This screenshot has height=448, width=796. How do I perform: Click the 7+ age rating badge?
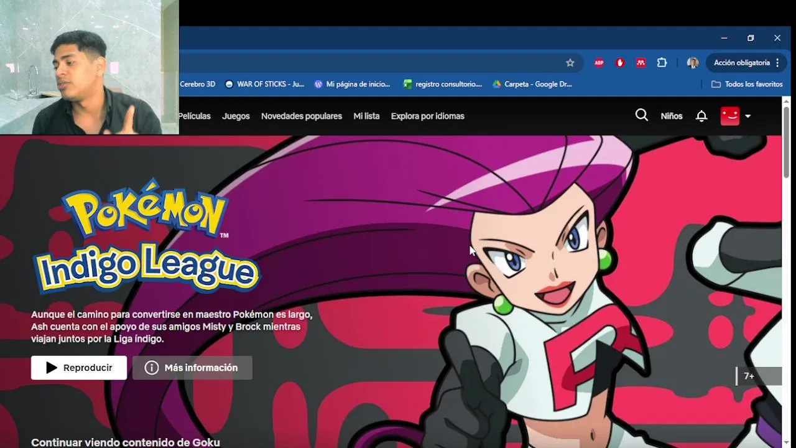pos(759,376)
